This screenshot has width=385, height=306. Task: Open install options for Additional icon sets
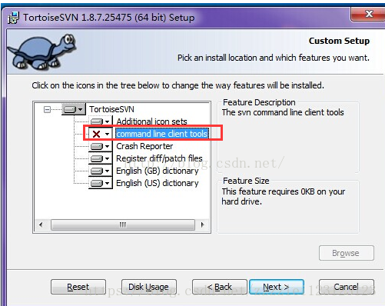(101, 121)
